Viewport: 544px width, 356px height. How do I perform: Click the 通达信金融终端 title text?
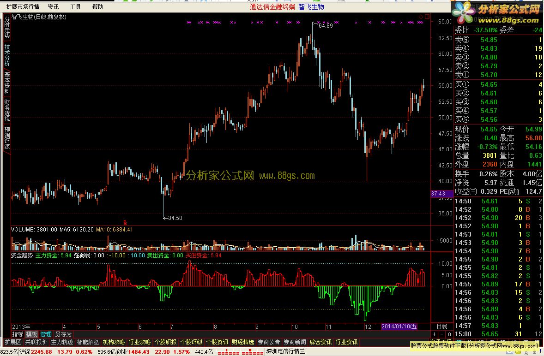pyautogui.click(x=272, y=6)
